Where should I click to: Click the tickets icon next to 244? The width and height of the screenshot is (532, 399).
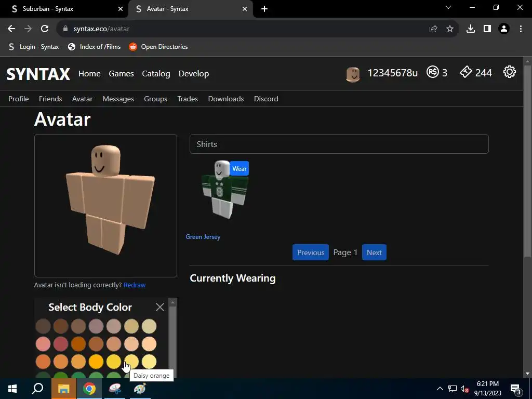tap(466, 72)
